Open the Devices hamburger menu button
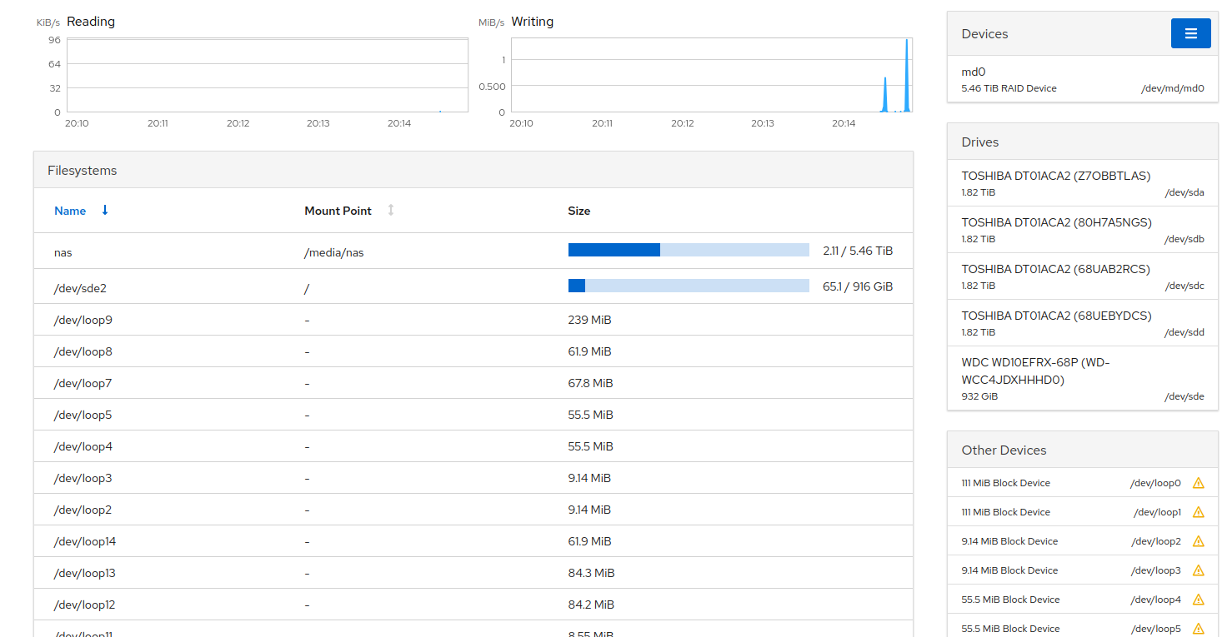1227x637 pixels. pyautogui.click(x=1190, y=33)
